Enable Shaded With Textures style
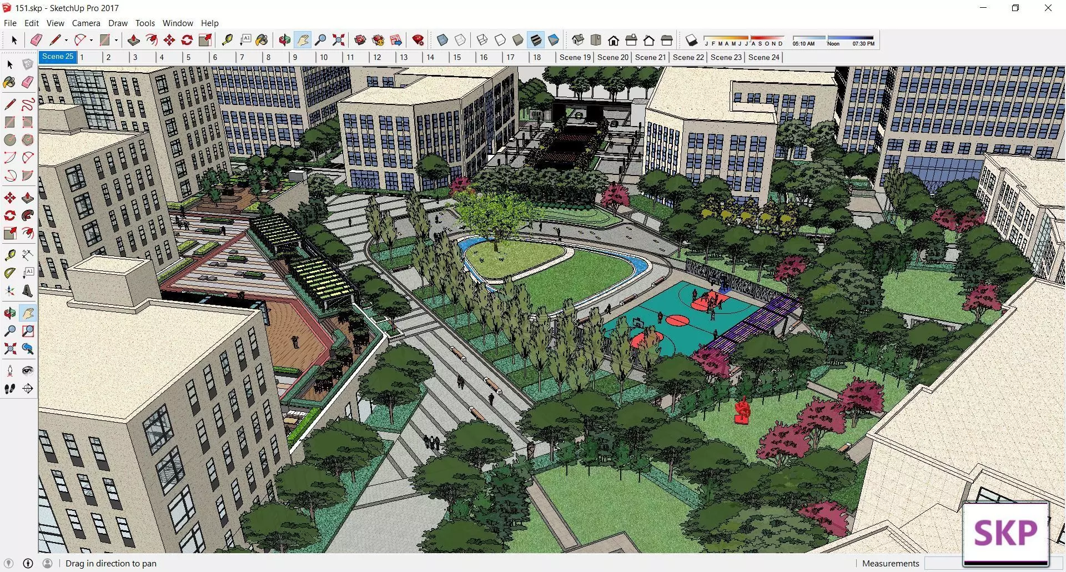Image resolution: width=1066 pixels, height=572 pixels. pyautogui.click(x=536, y=40)
